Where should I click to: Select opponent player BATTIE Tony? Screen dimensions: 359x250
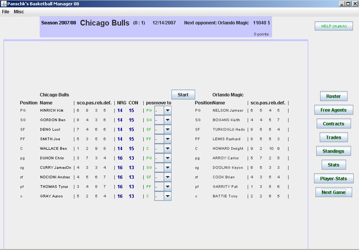pos(225,196)
